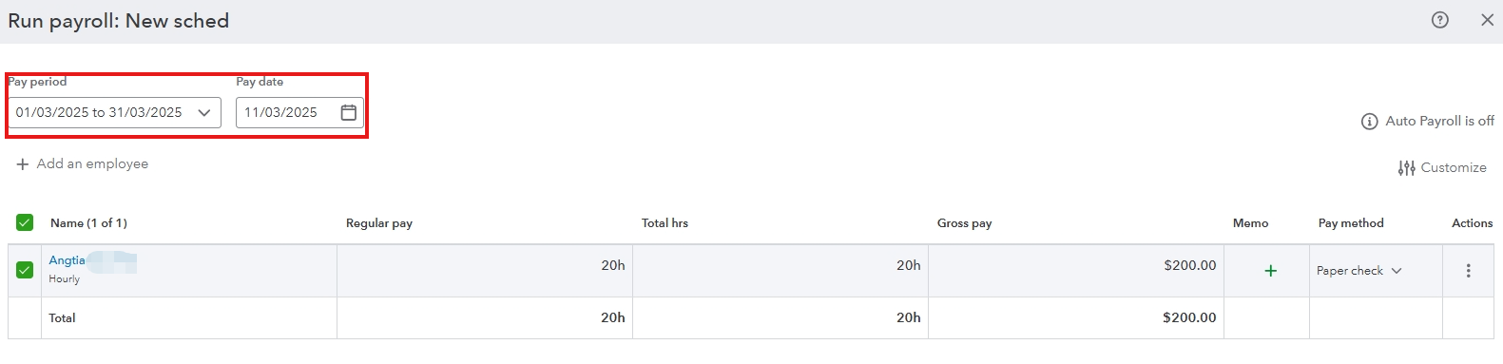Click the Pay date 11/03/2025 field

[299, 112]
